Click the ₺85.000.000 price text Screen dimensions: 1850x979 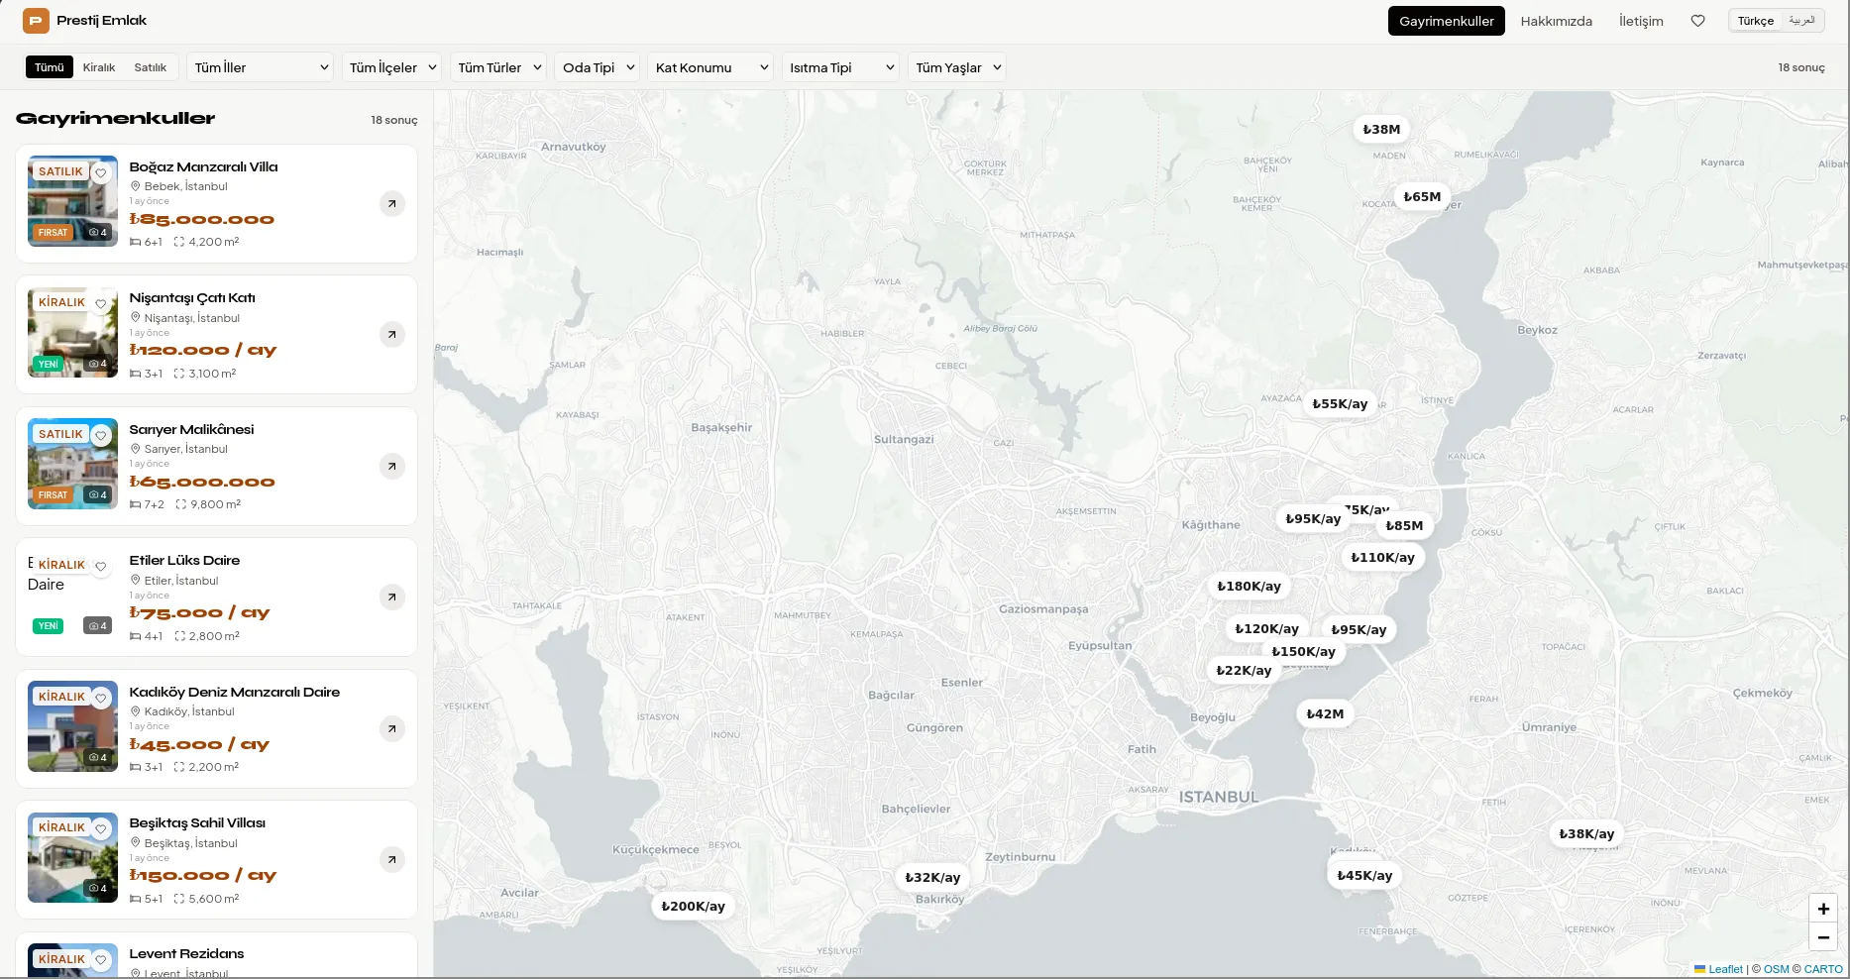click(202, 219)
